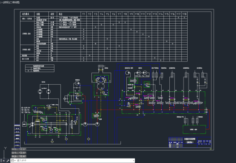Select the Y13 column header in table

click(155, 14)
